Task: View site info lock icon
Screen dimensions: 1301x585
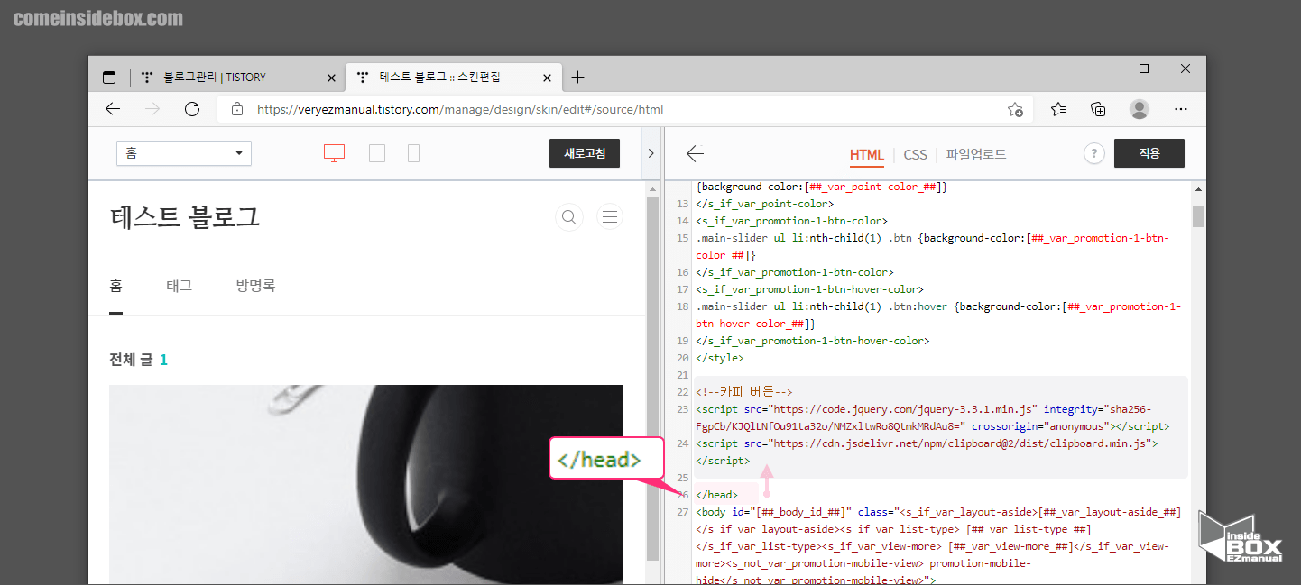Action: coord(237,109)
